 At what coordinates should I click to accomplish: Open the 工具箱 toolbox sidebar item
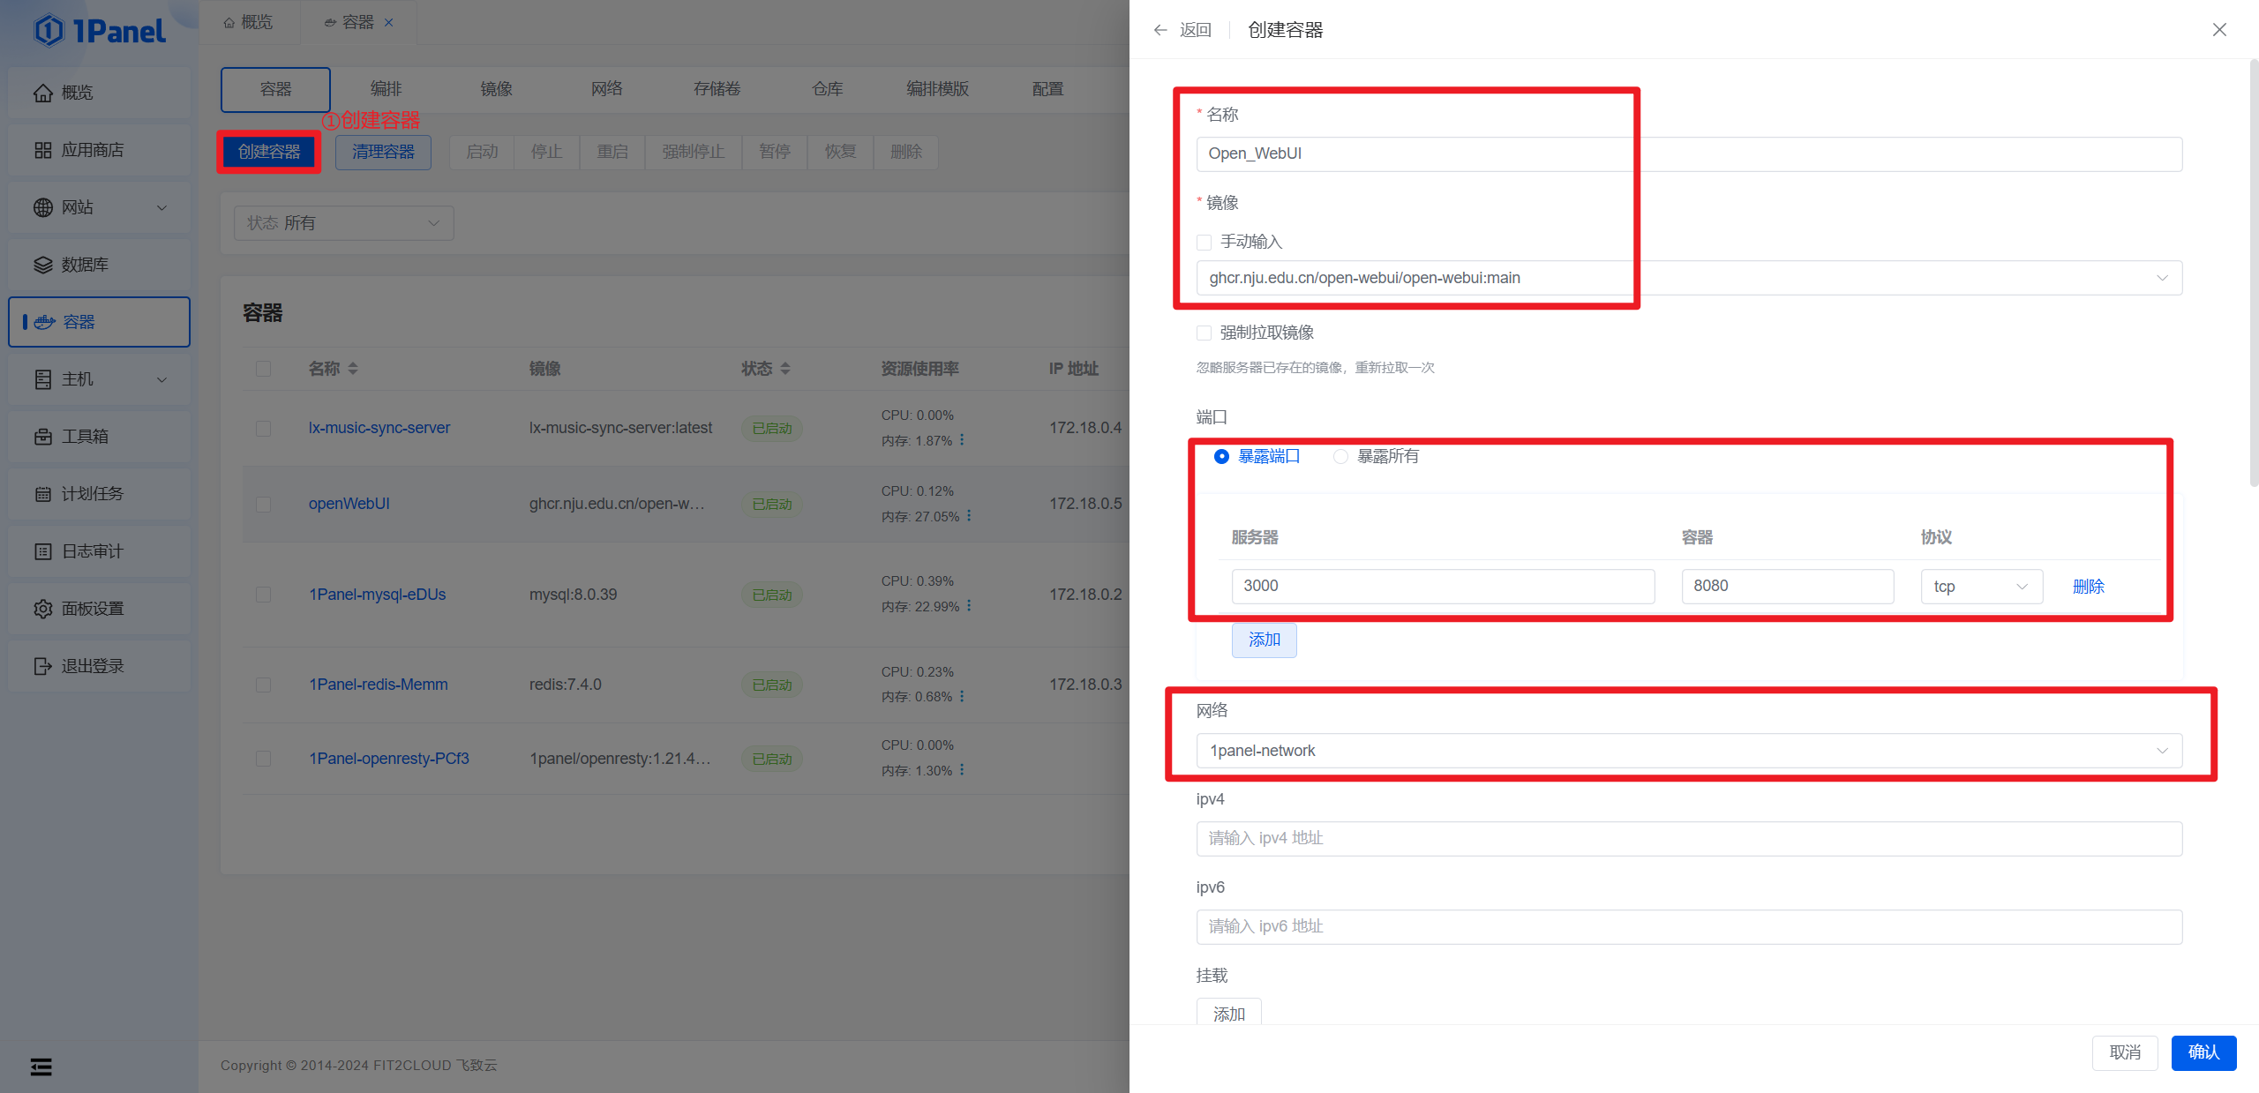pos(99,437)
